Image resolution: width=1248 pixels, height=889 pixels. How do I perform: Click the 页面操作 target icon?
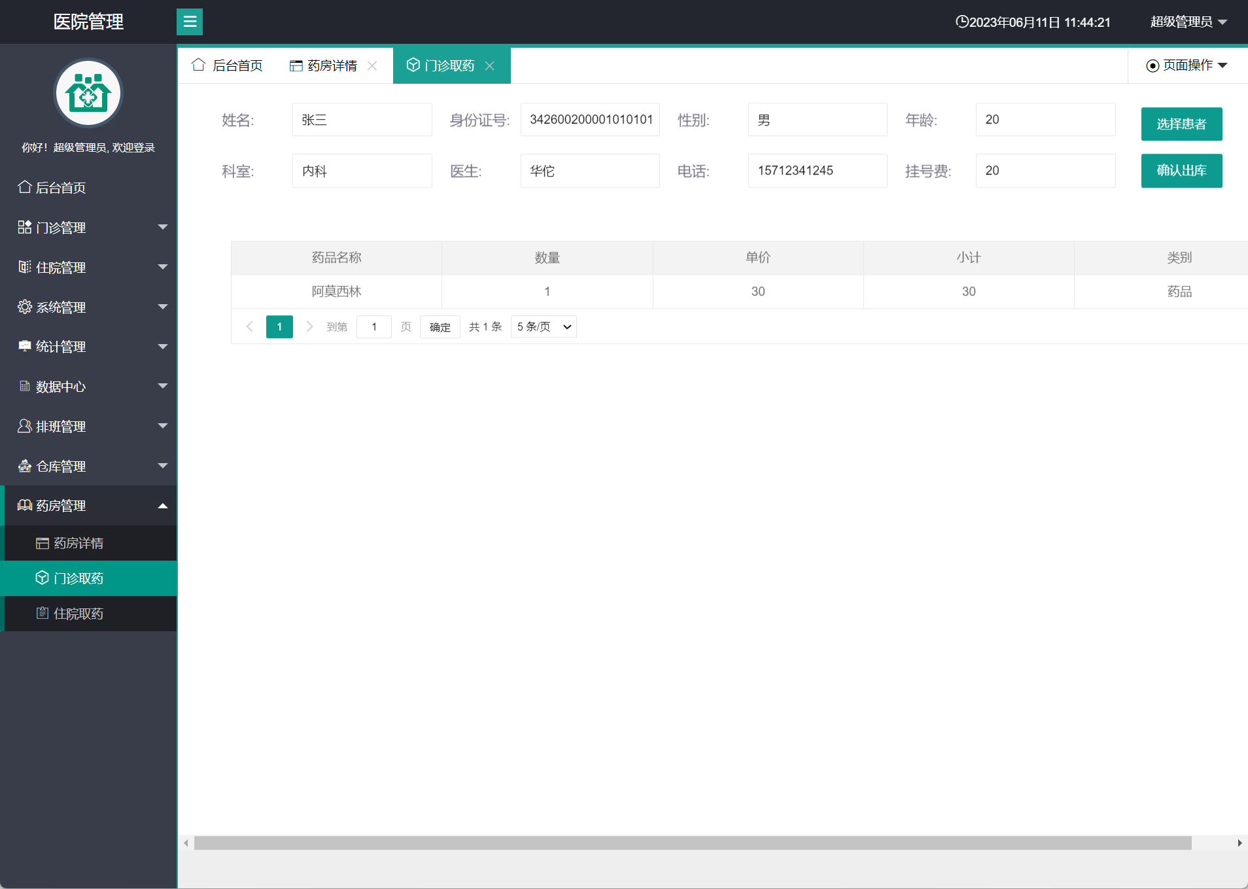click(x=1153, y=65)
